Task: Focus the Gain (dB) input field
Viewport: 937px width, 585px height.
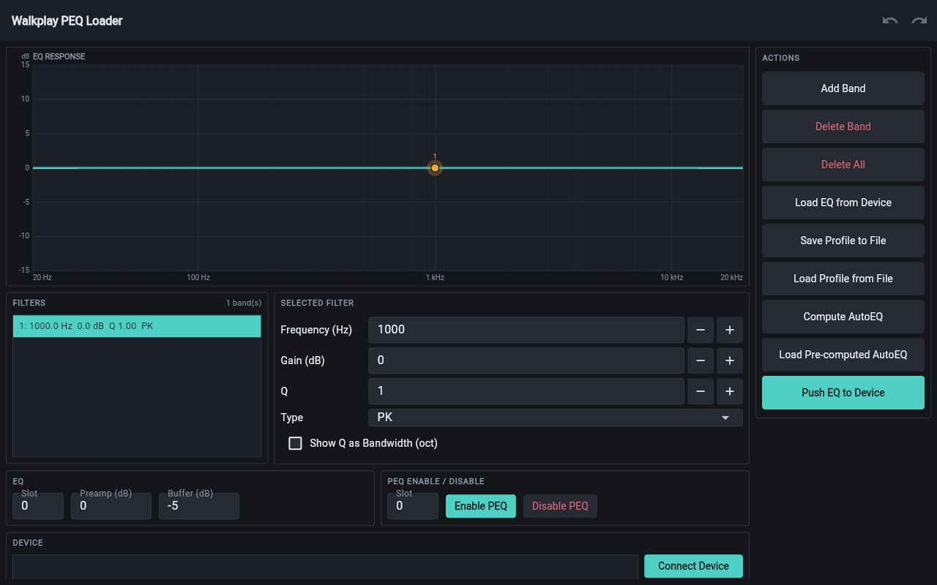Action: (526, 361)
